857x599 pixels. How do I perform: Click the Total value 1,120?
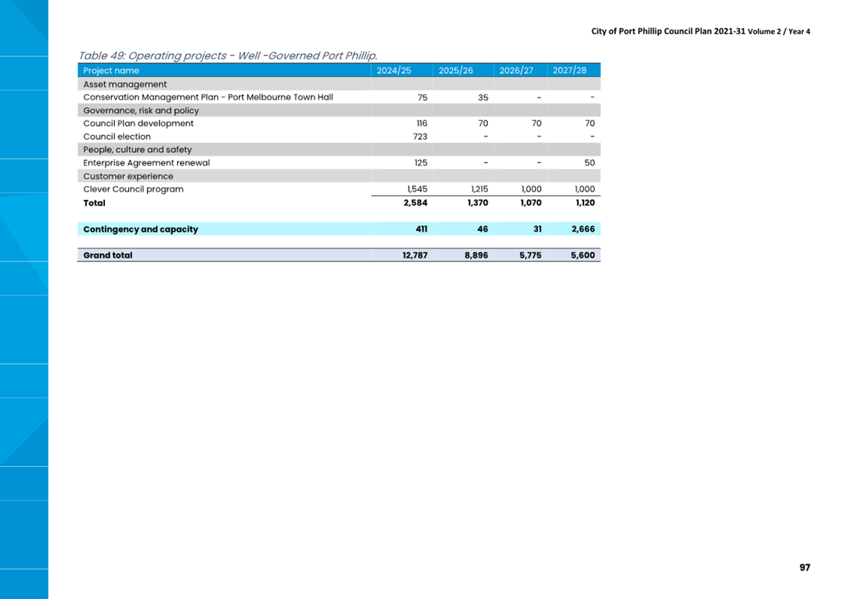585,203
